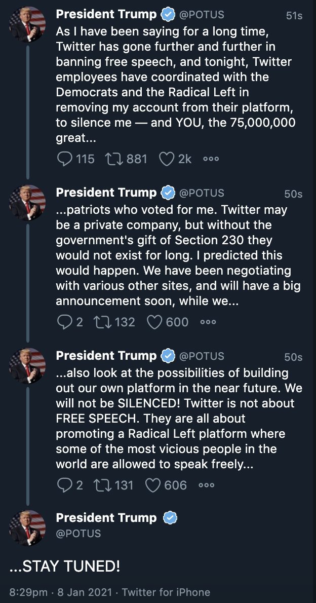Like the first tweet with 2k likes

point(167,159)
